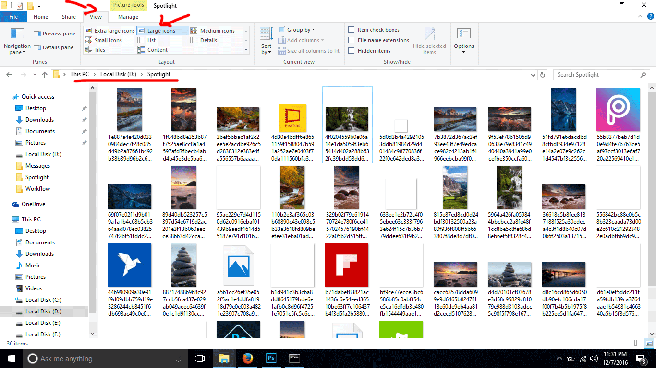Open the Manage tab under Picture Tools
The height and width of the screenshot is (368, 656).
[128, 16]
